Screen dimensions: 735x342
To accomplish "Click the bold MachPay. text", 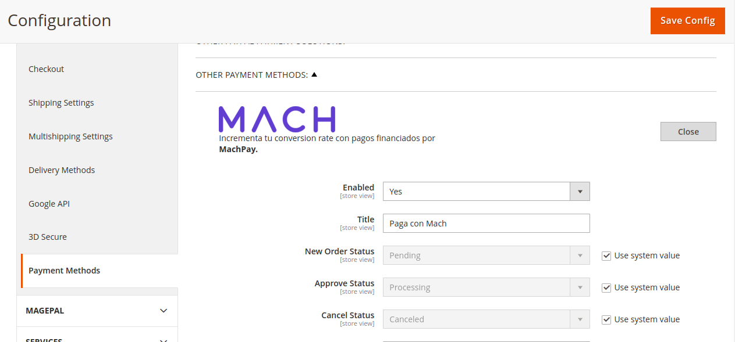I will (238, 149).
